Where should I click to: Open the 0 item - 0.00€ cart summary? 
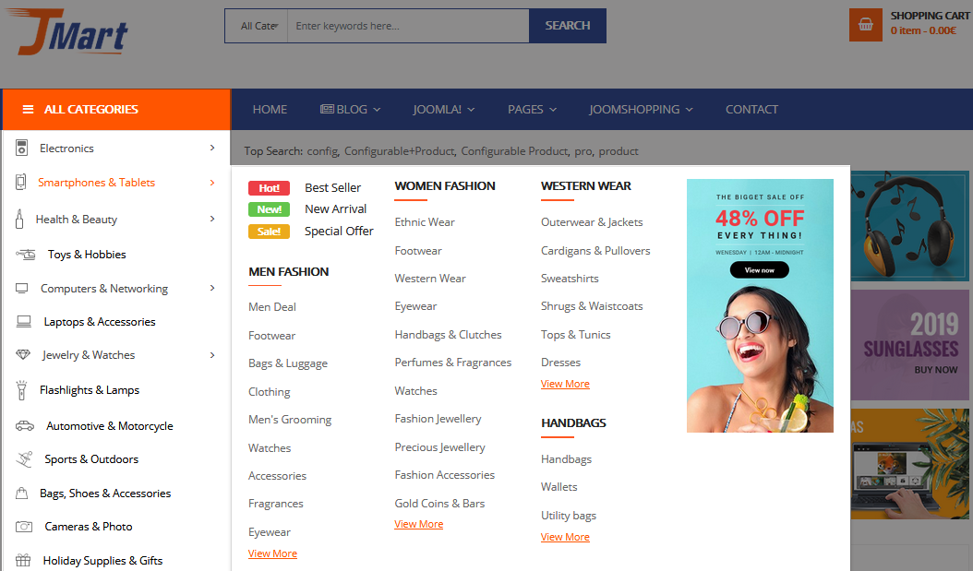coord(923,30)
